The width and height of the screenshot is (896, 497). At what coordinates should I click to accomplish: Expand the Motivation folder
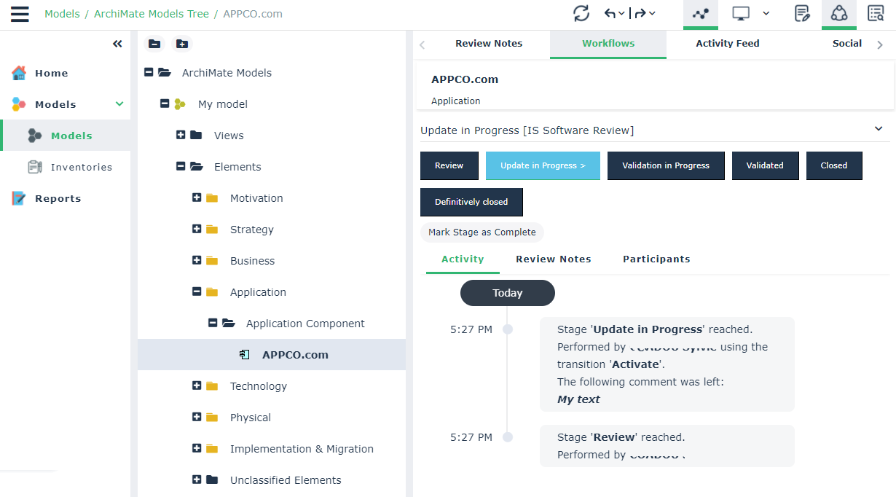[197, 197]
